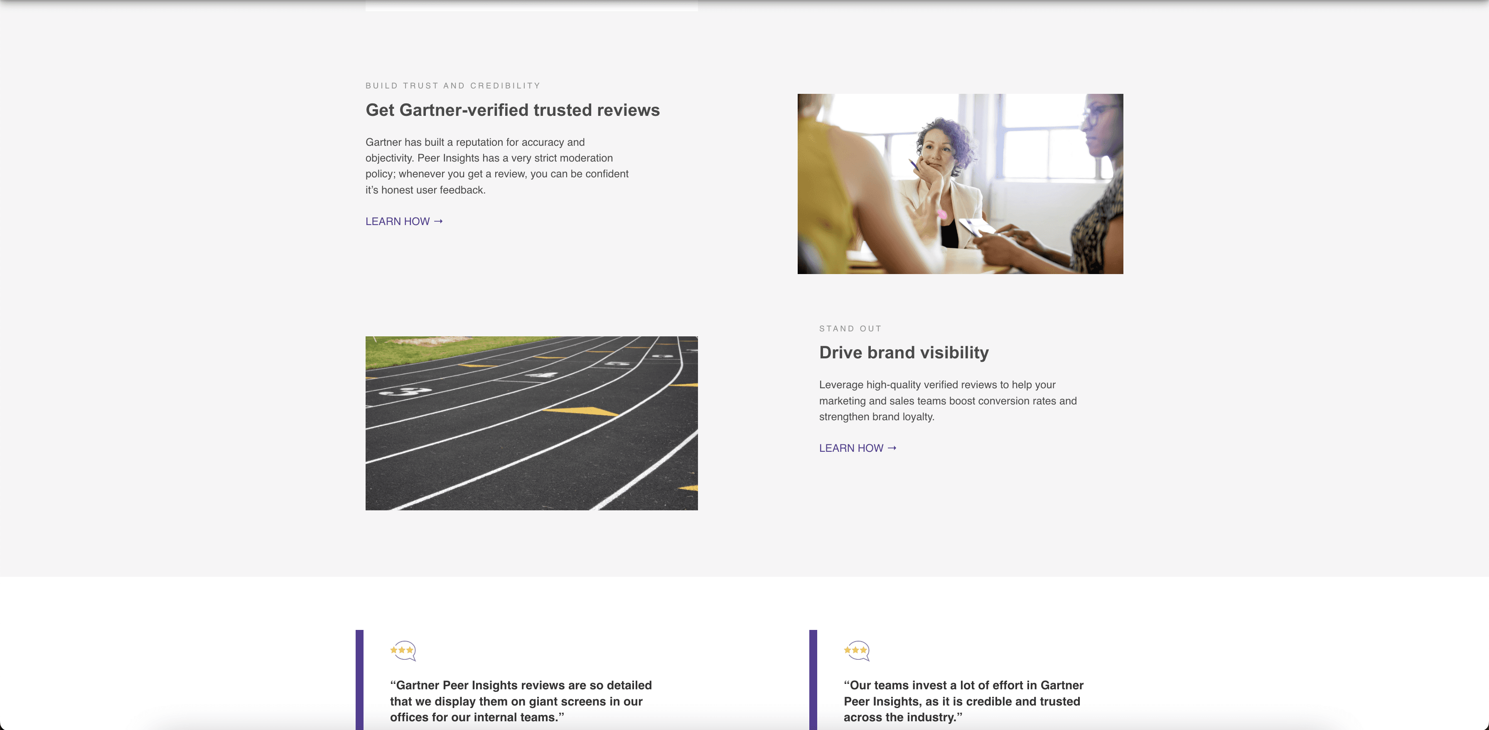
Task: Click purple bar beside left testimonial
Action: (x=359, y=679)
